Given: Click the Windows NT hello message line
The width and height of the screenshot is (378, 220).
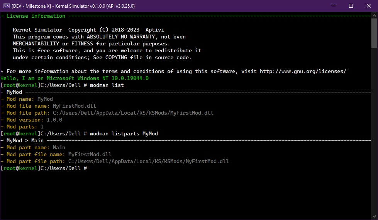Looking at the screenshot, I should (75, 78).
